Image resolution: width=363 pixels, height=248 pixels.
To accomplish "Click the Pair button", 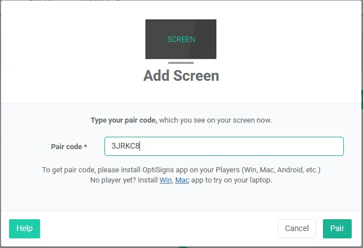I will coord(337,229).
